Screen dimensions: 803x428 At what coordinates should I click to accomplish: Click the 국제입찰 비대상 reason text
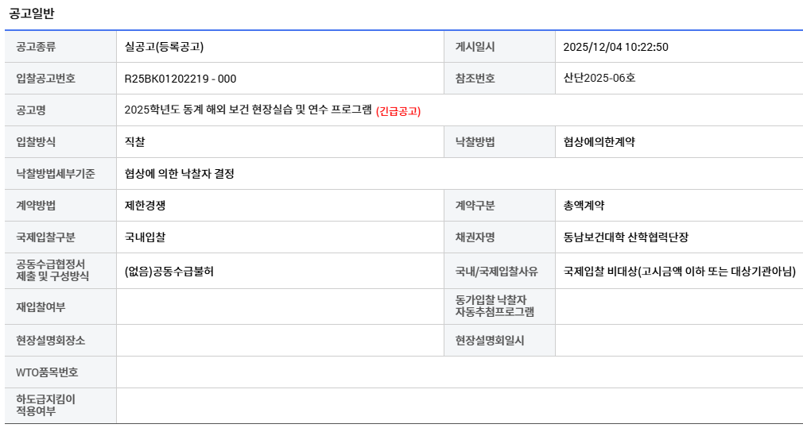tap(679, 271)
